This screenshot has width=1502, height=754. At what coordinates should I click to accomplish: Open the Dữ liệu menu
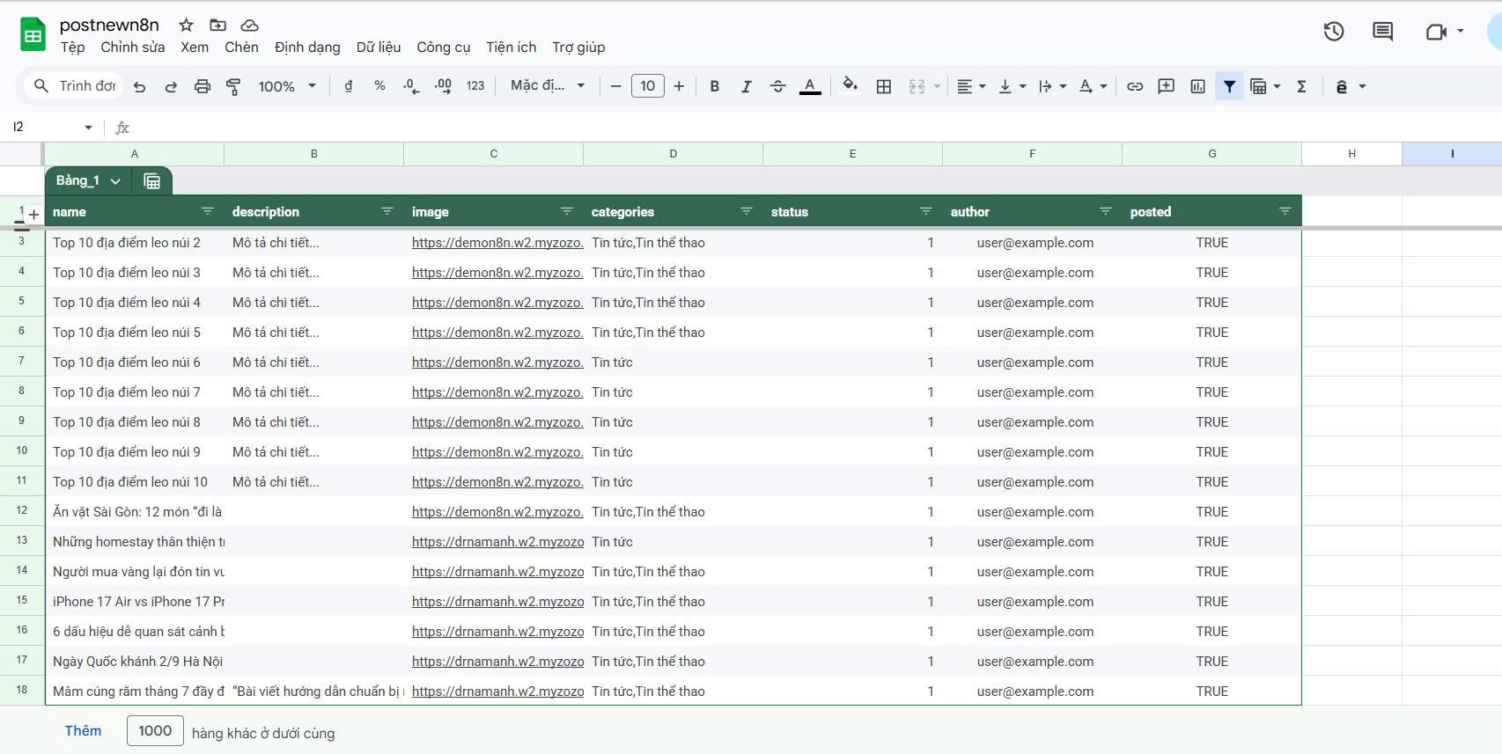click(379, 48)
